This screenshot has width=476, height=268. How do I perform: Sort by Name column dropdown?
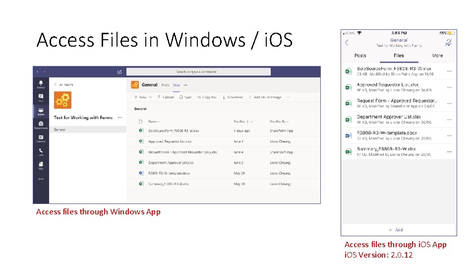pyautogui.click(x=154, y=122)
